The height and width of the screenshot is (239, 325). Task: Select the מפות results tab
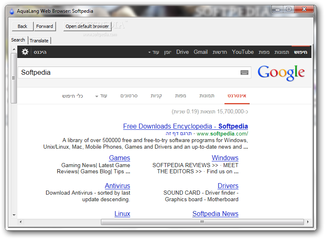tap(180, 96)
